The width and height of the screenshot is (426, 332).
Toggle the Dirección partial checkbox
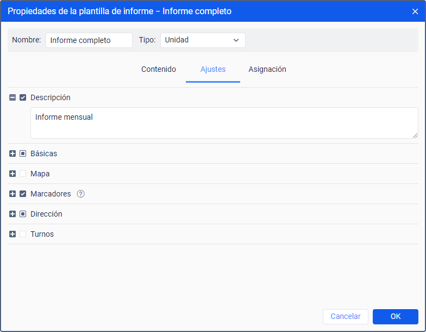coord(23,214)
